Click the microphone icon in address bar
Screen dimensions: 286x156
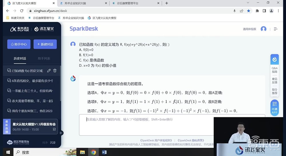click(235, 11)
